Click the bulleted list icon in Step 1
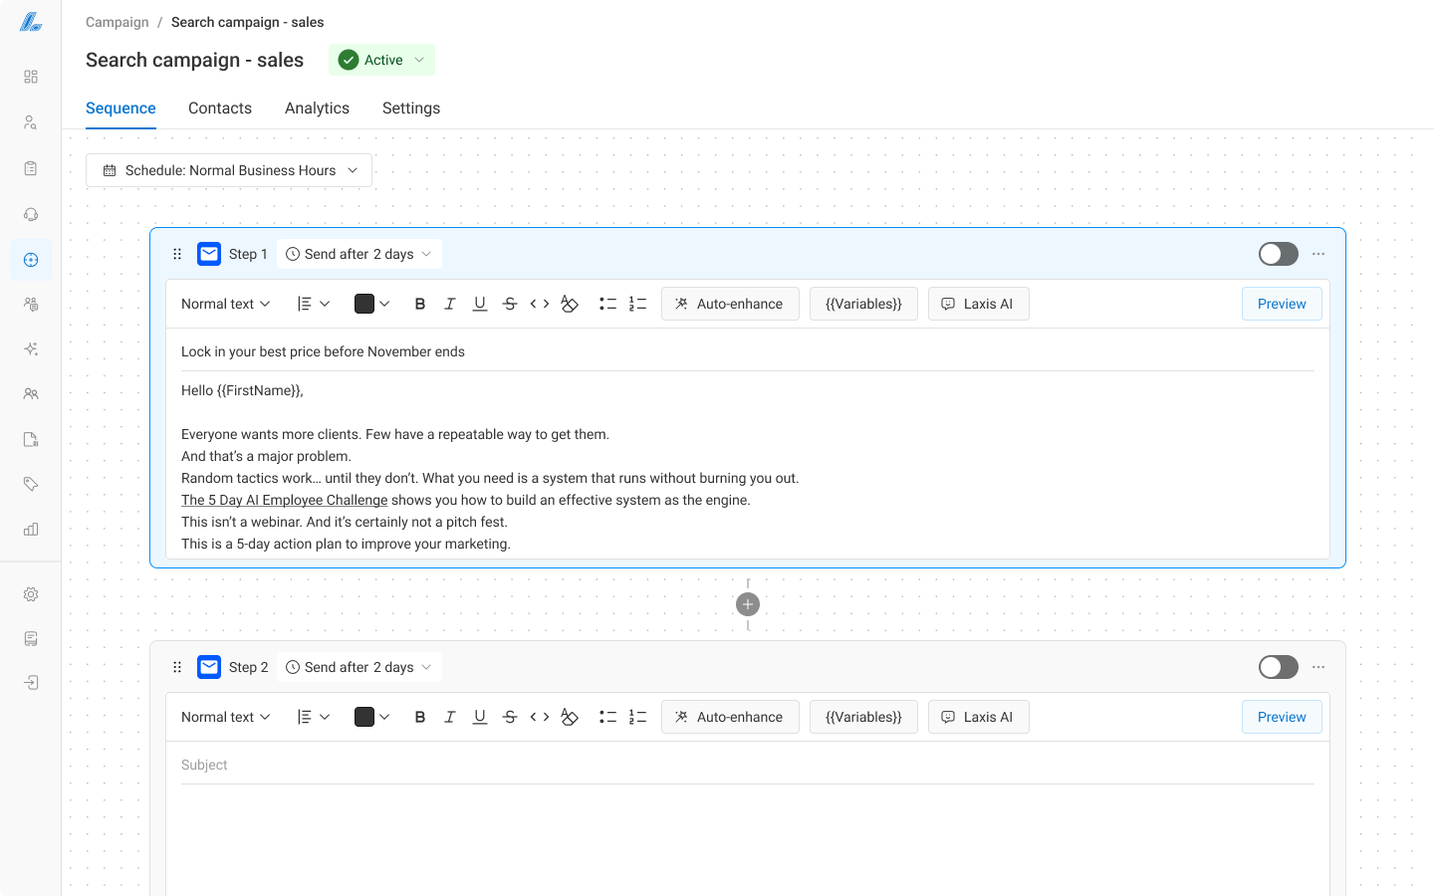This screenshot has width=1434, height=896. [x=607, y=304]
